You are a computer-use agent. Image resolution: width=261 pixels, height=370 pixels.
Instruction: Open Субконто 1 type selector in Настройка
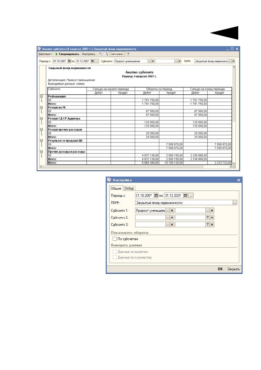coord(168,210)
